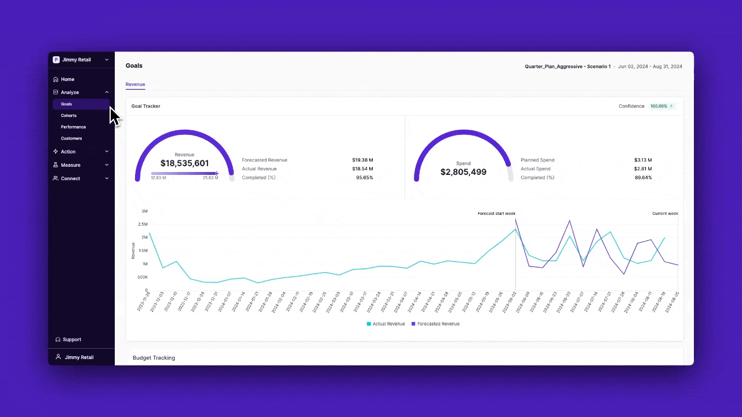Expand the Measure section chevron
This screenshot has width=742, height=417.
[107, 165]
